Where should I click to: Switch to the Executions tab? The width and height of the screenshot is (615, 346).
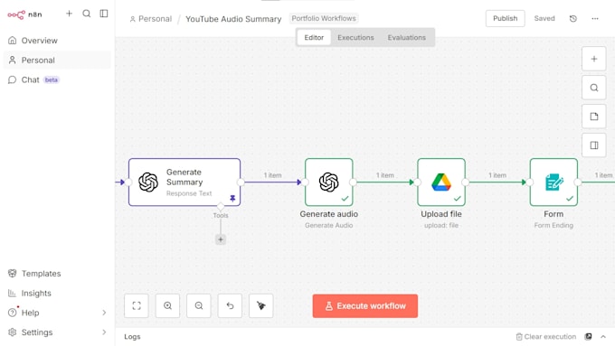pos(355,38)
